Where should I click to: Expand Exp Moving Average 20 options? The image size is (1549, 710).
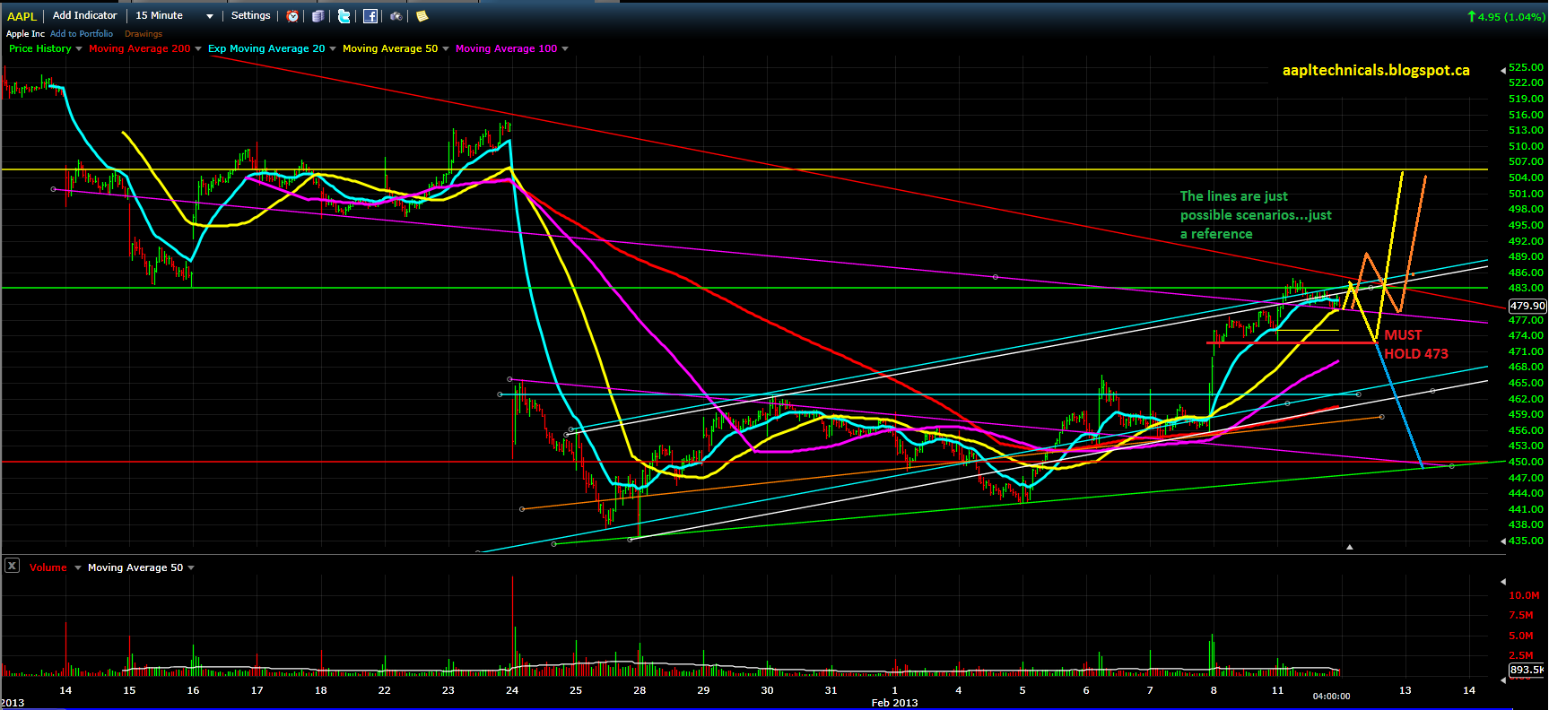(333, 48)
